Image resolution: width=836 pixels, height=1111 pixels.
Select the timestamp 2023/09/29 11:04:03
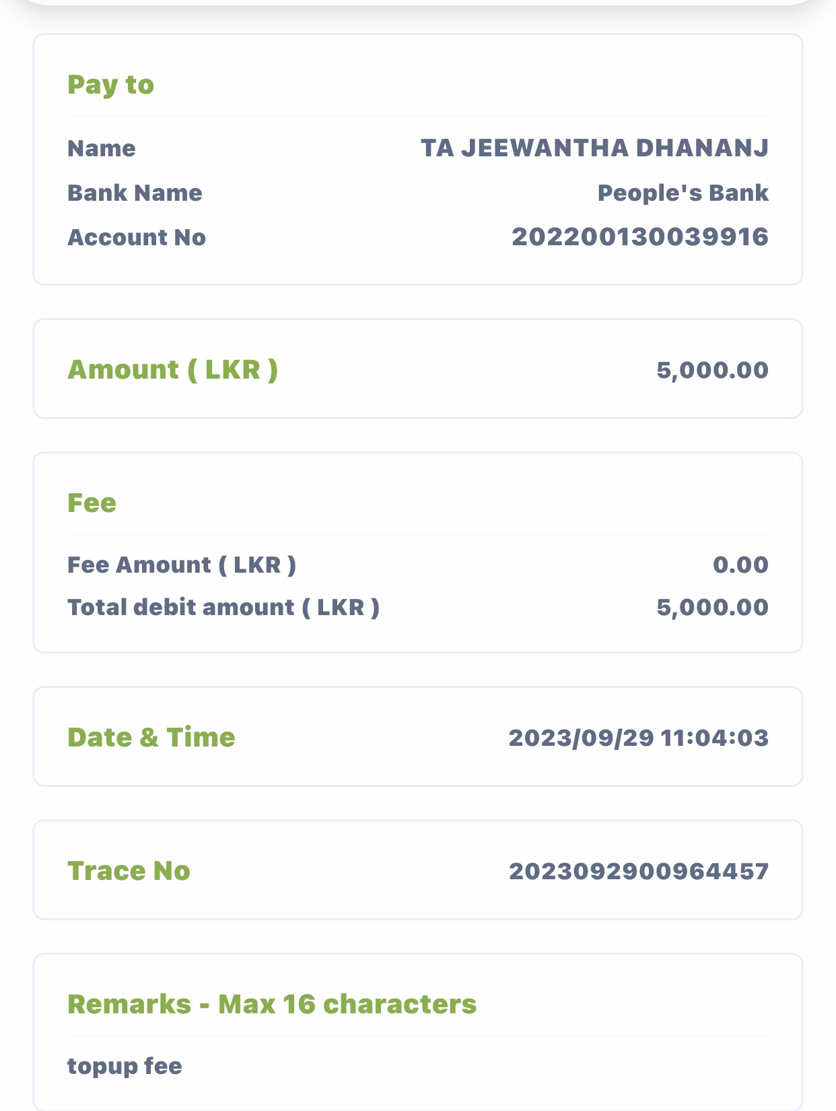click(x=638, y=738)
